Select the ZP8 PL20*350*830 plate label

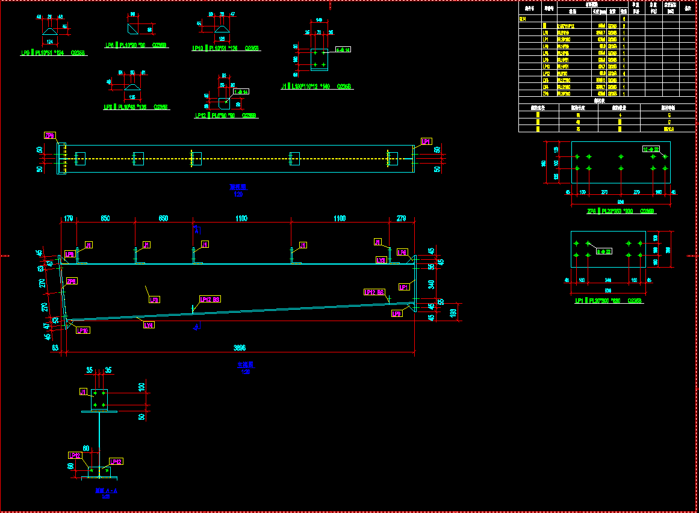621,211
